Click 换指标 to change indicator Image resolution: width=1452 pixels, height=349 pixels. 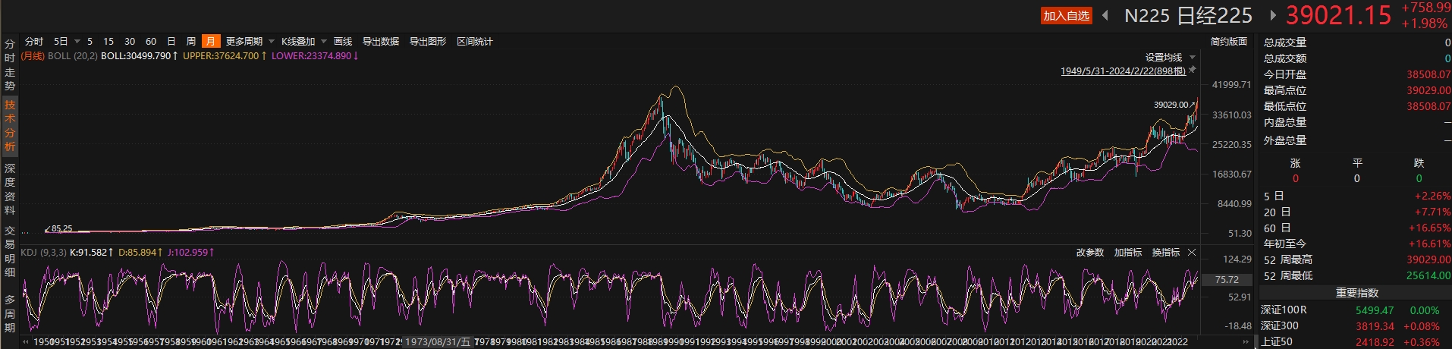(1165, 253)
